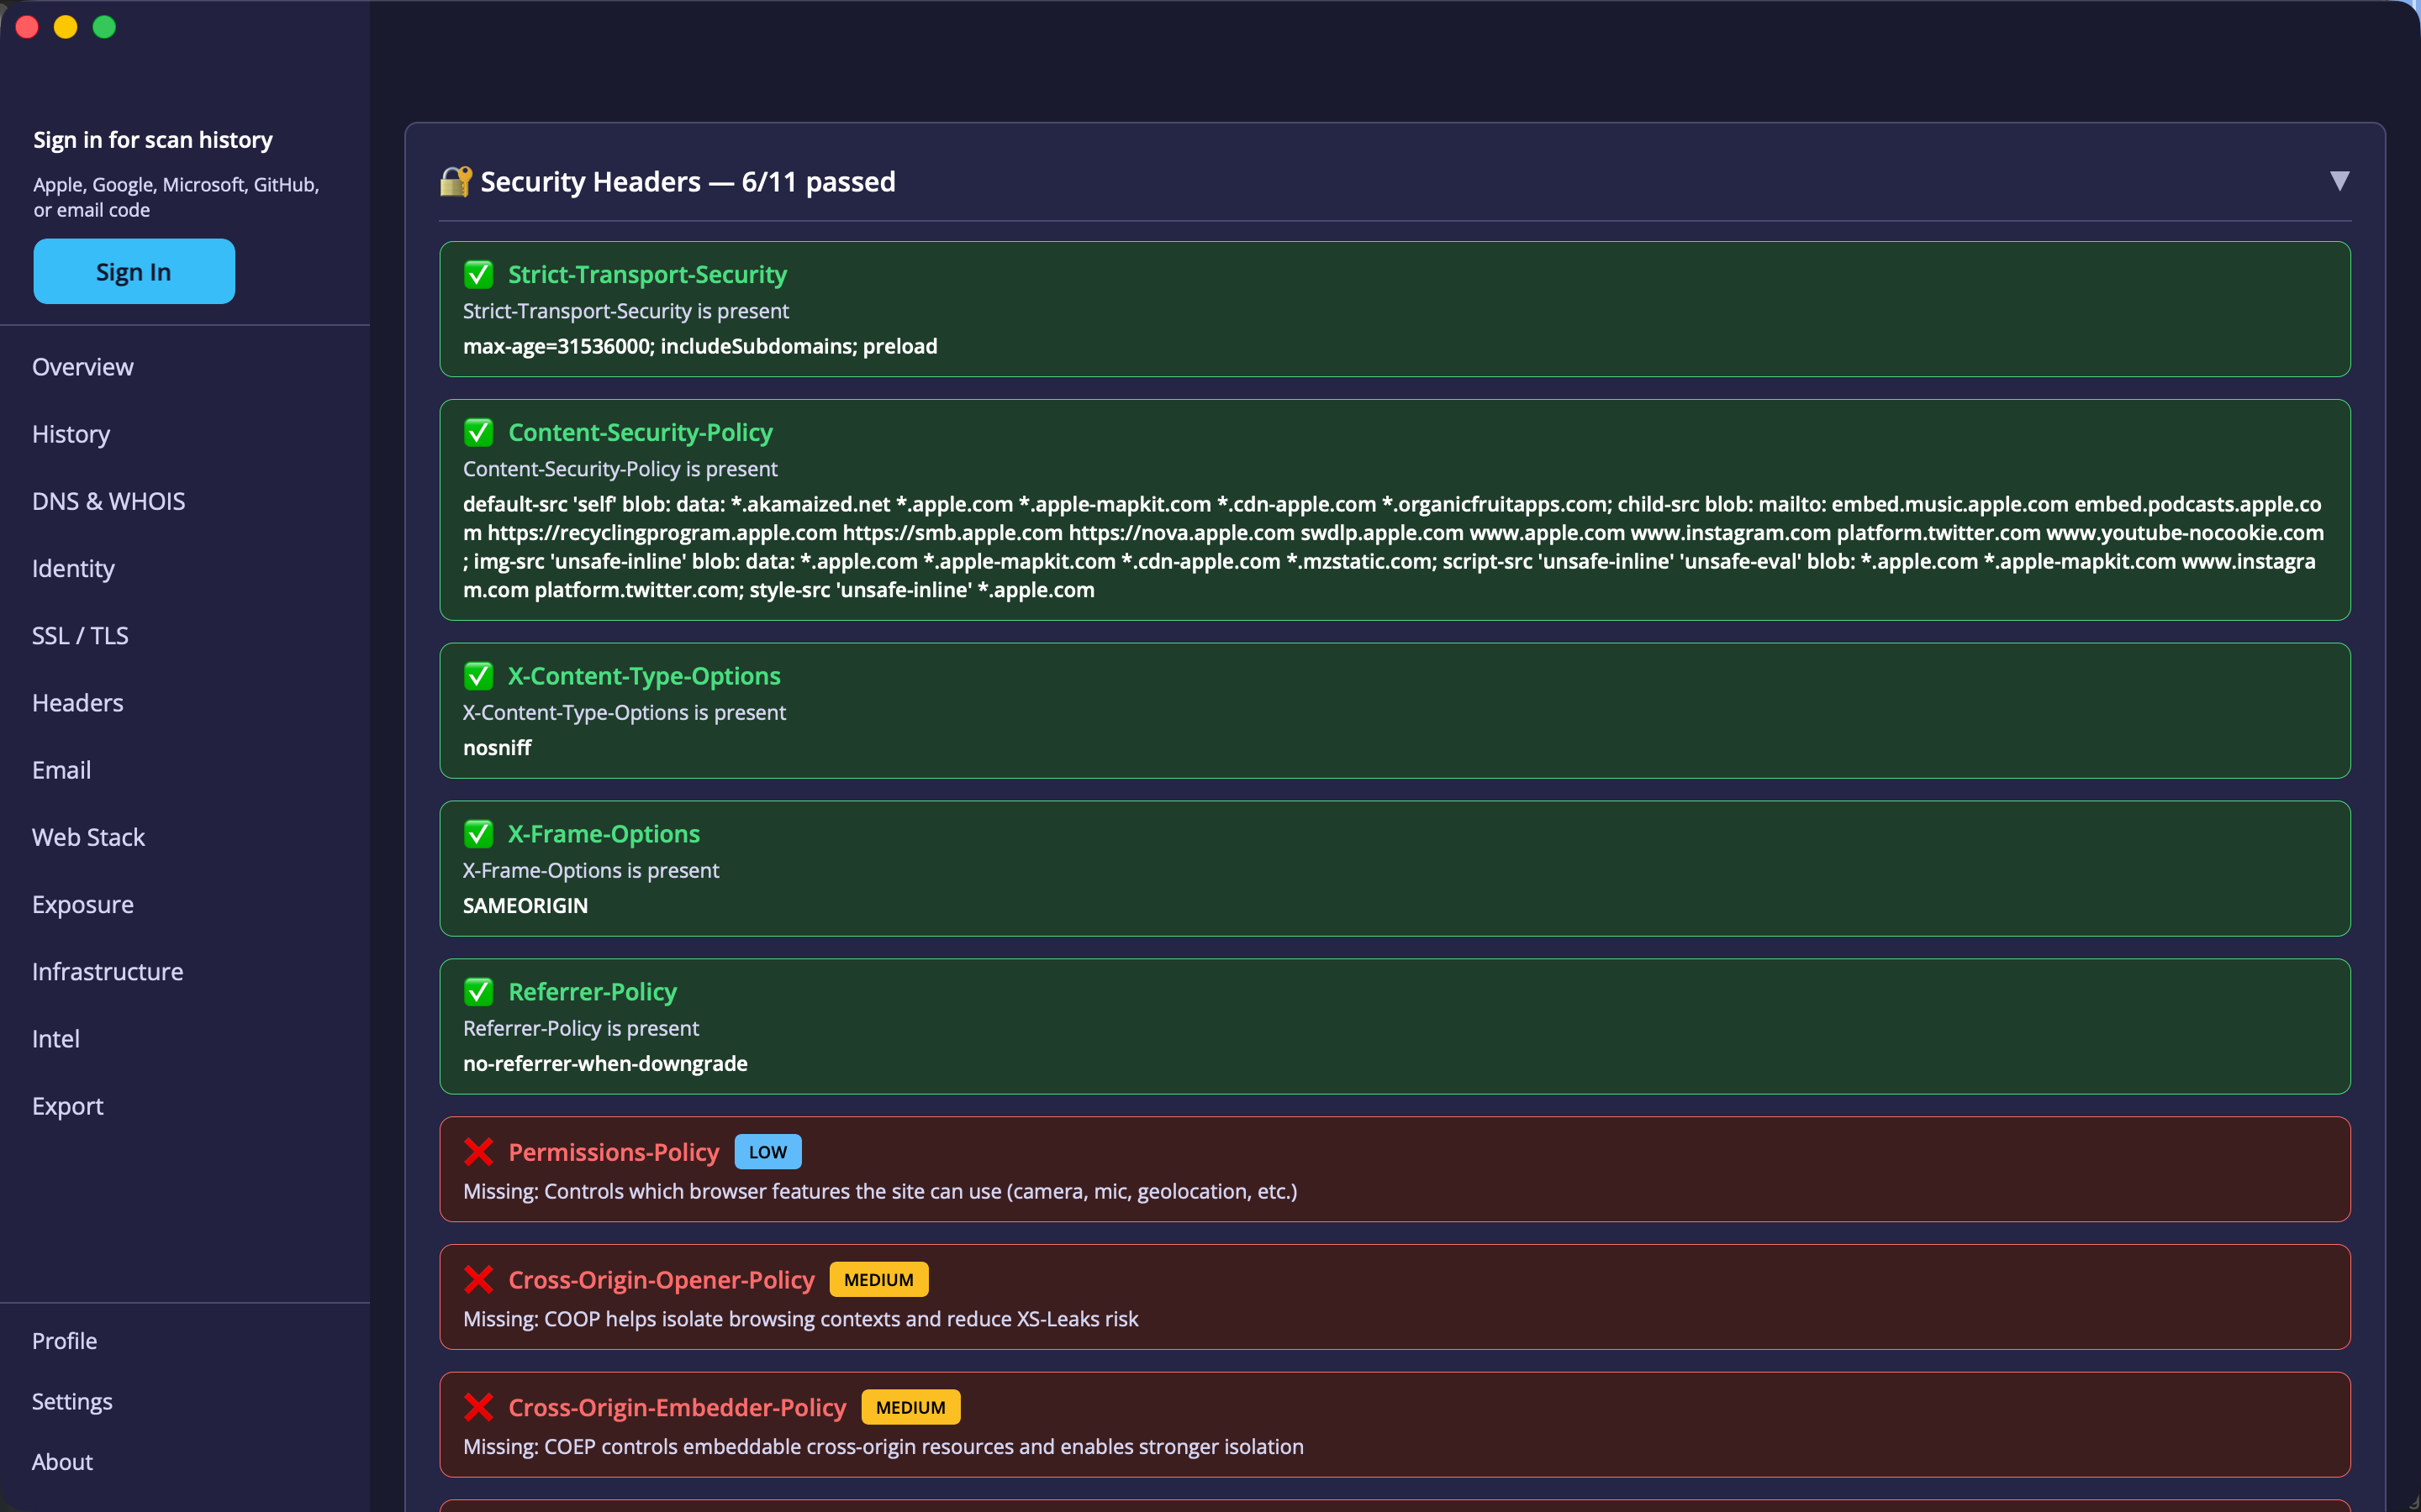
Task: Click the red X on Cross-Origin-Embedder-Policy
Action: pyautogui.click(x=478, y=1408)
